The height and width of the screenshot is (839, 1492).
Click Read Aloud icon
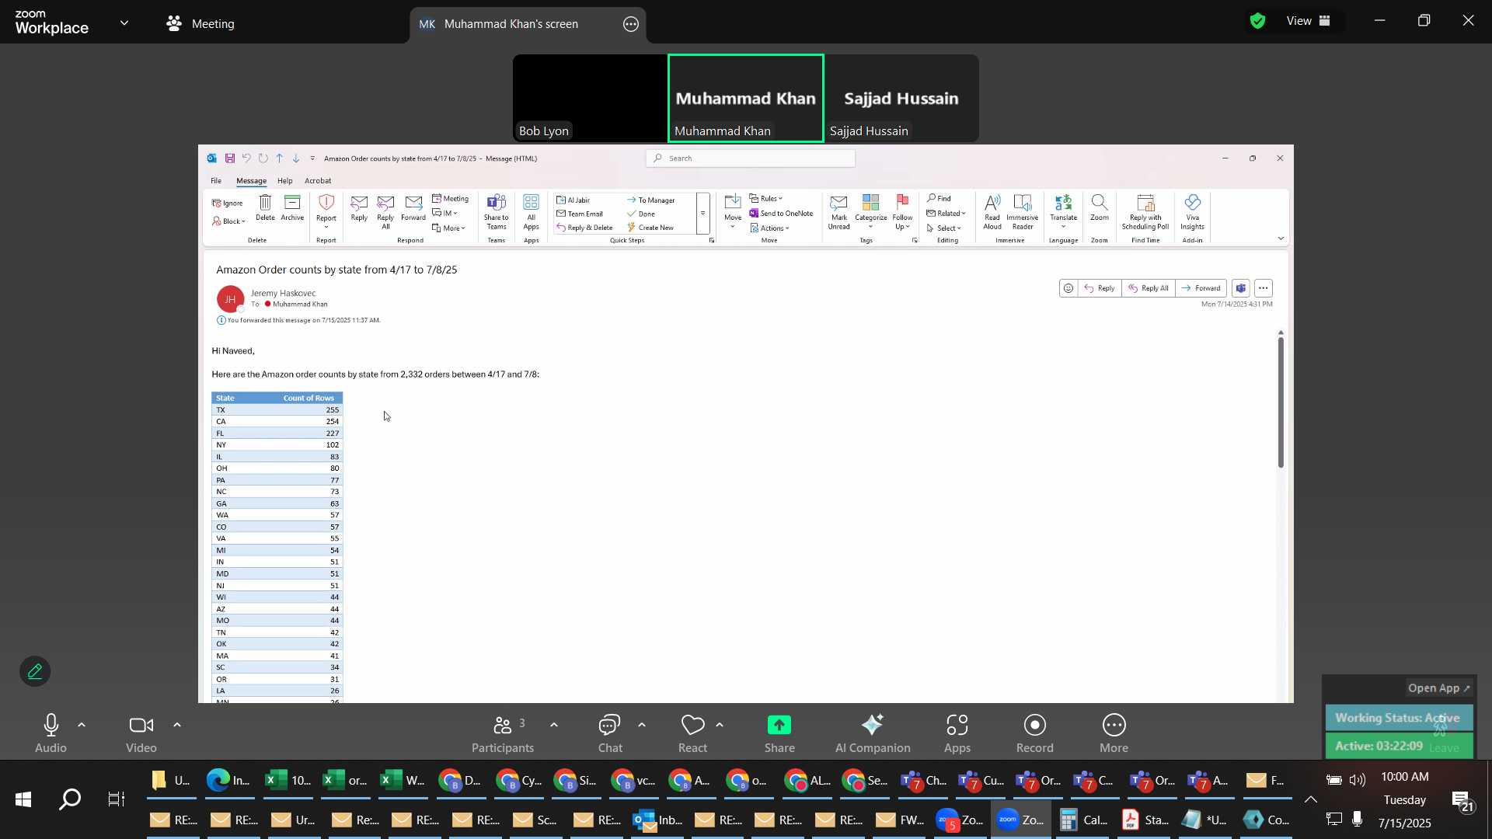pos(992,211)
